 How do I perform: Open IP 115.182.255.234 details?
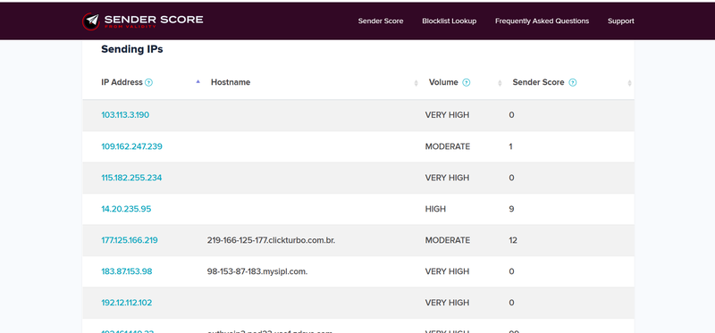point(131,178)
